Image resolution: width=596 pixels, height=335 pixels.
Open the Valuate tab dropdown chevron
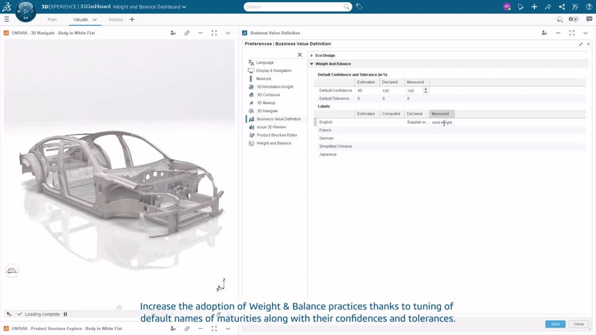[94, 19]
